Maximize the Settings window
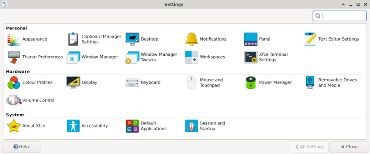Viewport: 370px width, 154px height. pos(358,4)
